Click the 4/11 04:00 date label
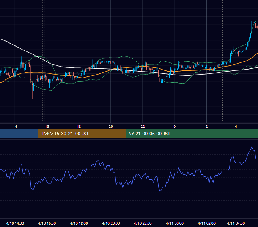Image resolution: width=258 pixels, height=227 pixels. (x=236, y=223)
